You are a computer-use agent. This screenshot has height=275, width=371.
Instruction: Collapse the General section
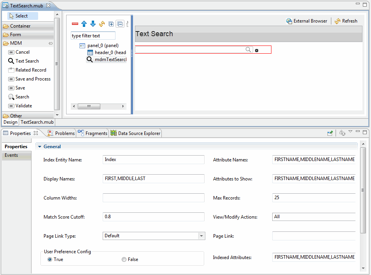[x=40, y=147]
